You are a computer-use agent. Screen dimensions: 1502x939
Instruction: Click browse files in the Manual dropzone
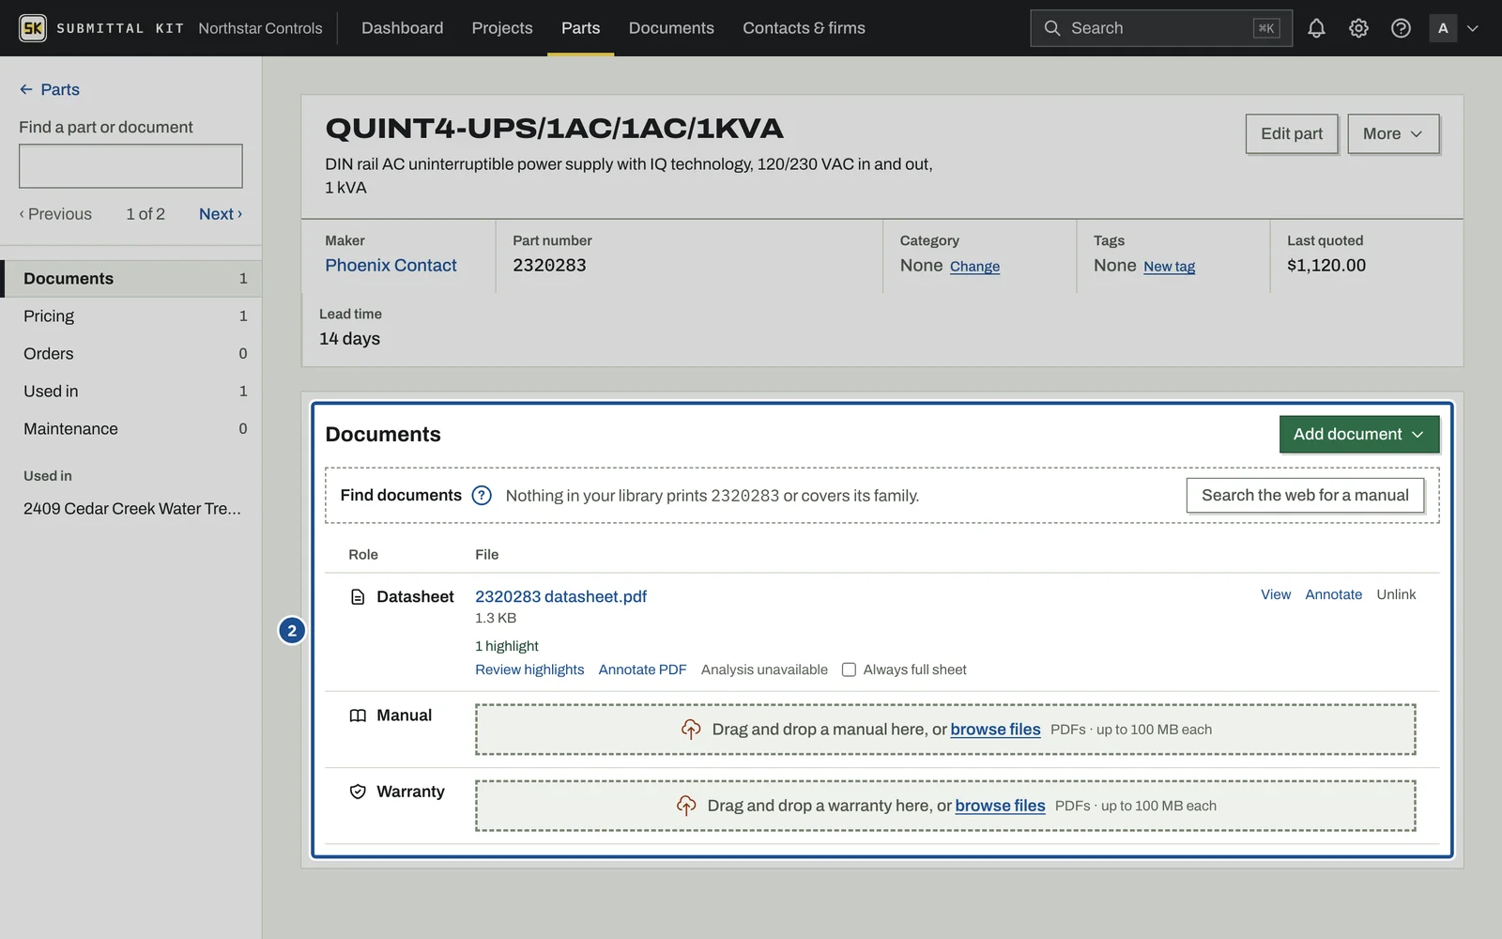[x=995, y=730]
